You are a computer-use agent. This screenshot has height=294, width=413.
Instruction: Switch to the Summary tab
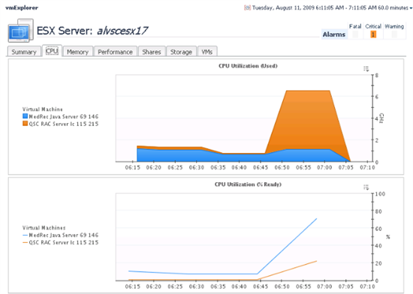click(24, 52)
